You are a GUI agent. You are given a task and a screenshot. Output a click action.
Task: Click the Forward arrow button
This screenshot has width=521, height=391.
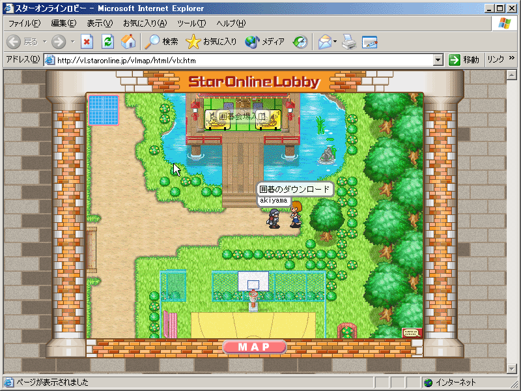click(59, 42)
